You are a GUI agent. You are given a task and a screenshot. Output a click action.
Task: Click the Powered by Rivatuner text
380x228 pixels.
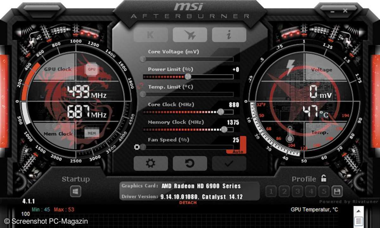pos(348,201)
